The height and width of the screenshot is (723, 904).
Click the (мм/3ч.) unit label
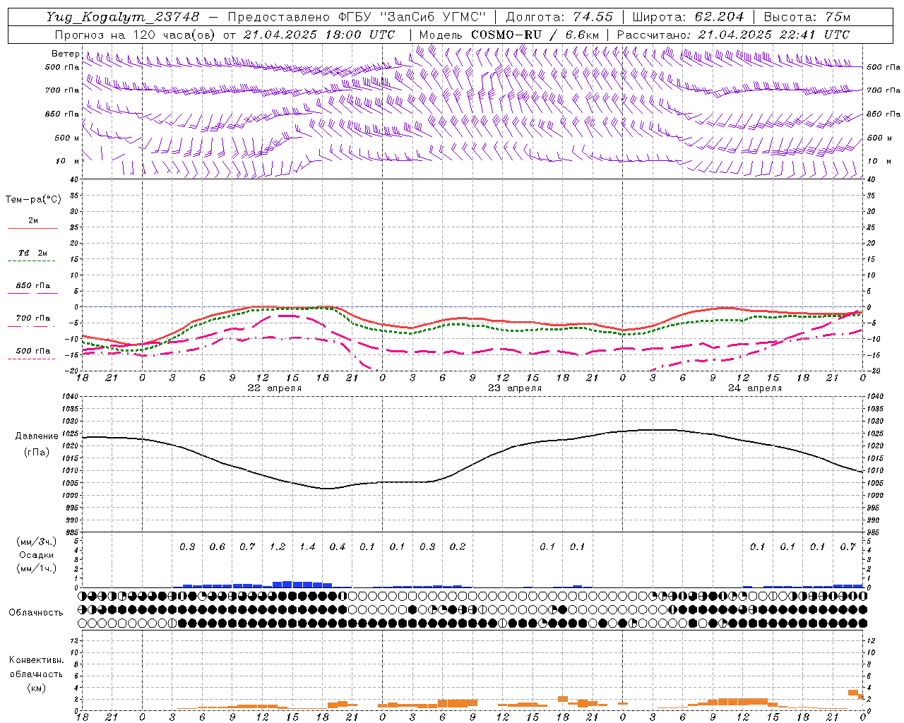click(x=37, y=542)
